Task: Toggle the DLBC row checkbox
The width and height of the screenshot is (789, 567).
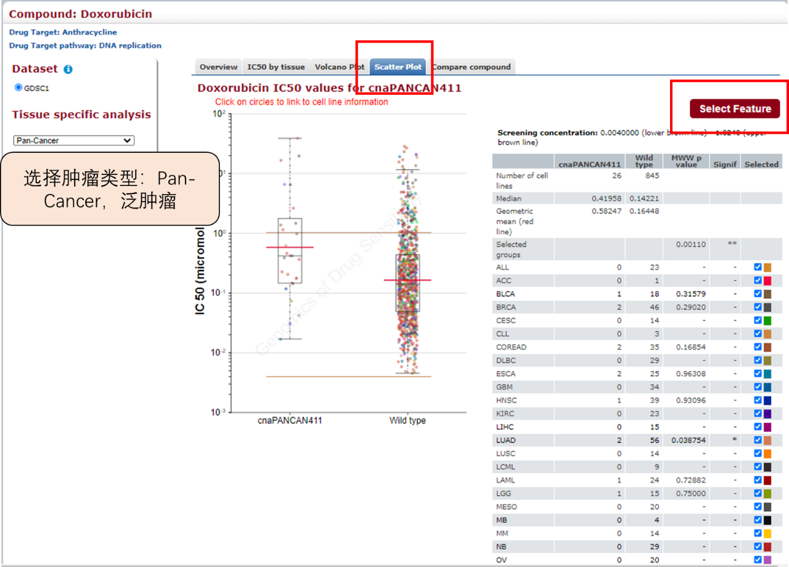Action: coord(758,360)
